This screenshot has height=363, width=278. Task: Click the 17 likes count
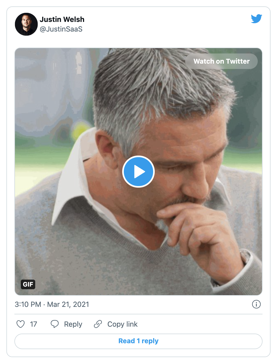pos(33,324)
